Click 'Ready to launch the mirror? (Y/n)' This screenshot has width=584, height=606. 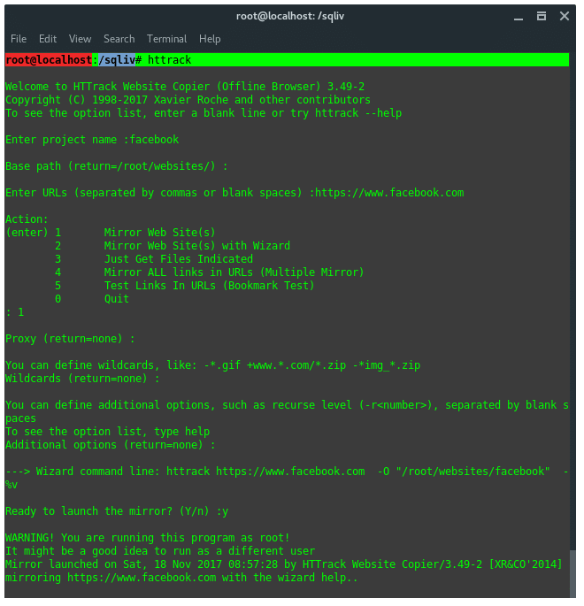click(117, 511)
